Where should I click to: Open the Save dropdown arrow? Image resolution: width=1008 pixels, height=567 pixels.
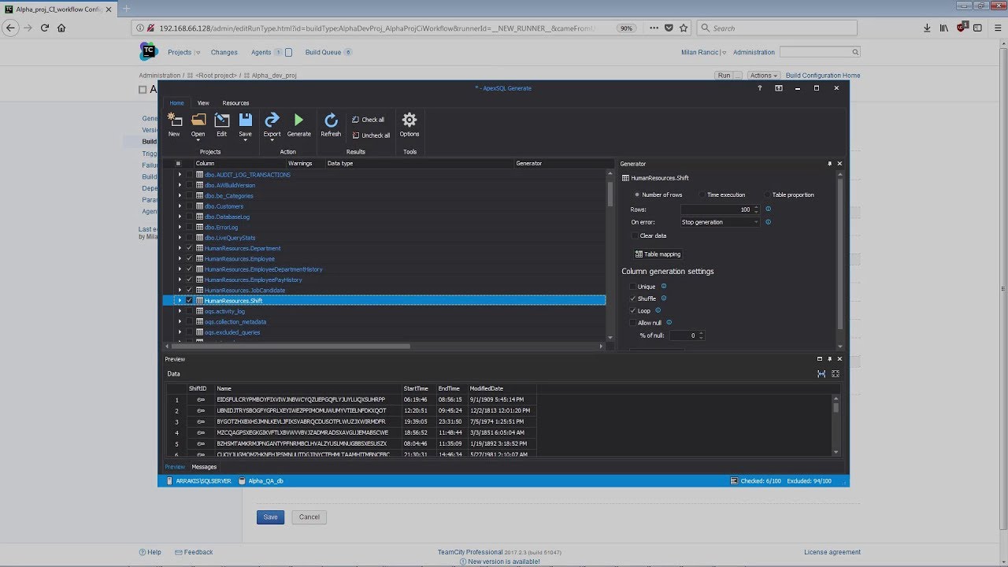pos(246,142)
